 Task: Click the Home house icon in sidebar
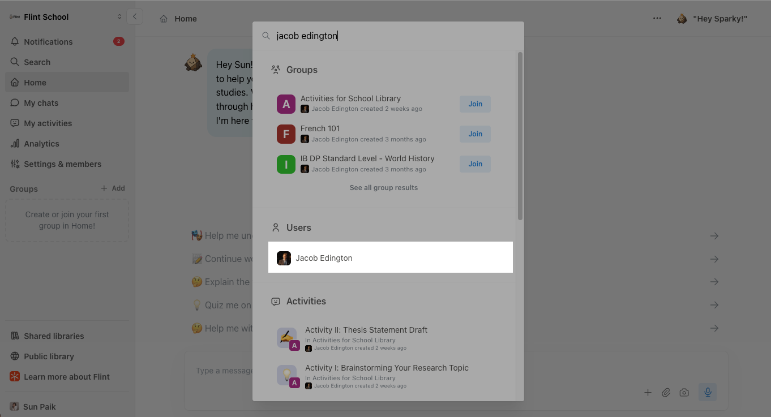tap(15, 83)
